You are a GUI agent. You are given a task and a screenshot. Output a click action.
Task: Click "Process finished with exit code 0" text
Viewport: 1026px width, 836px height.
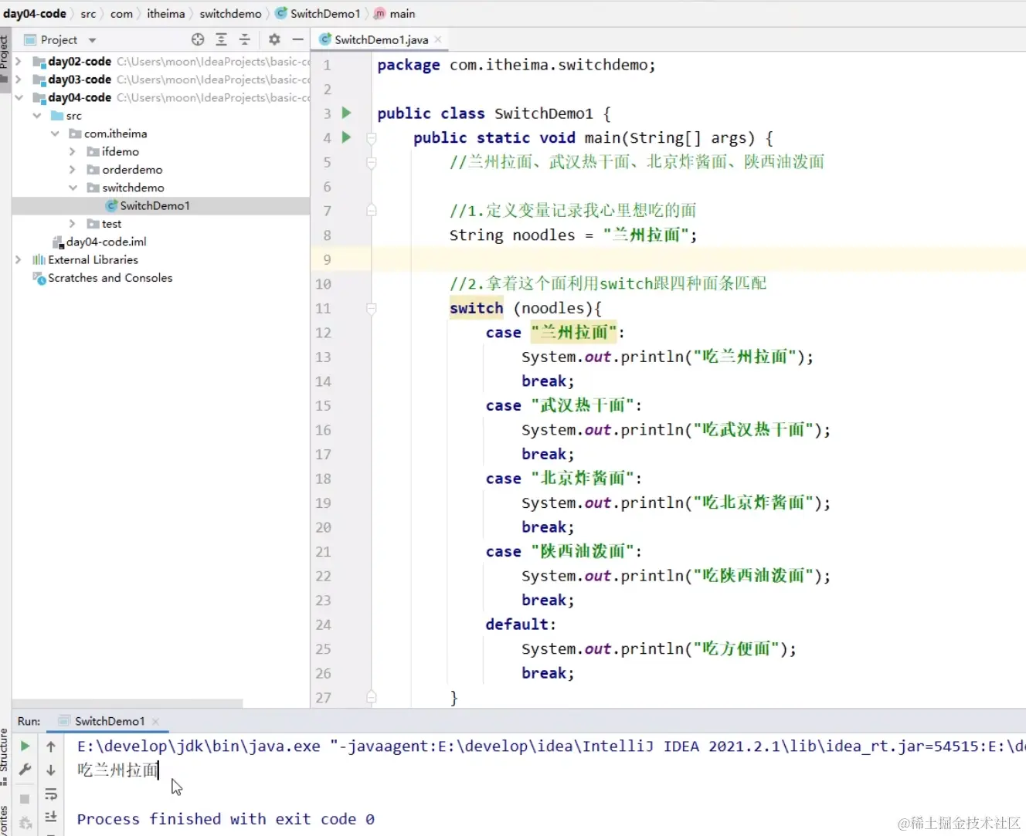click(226, 819)
